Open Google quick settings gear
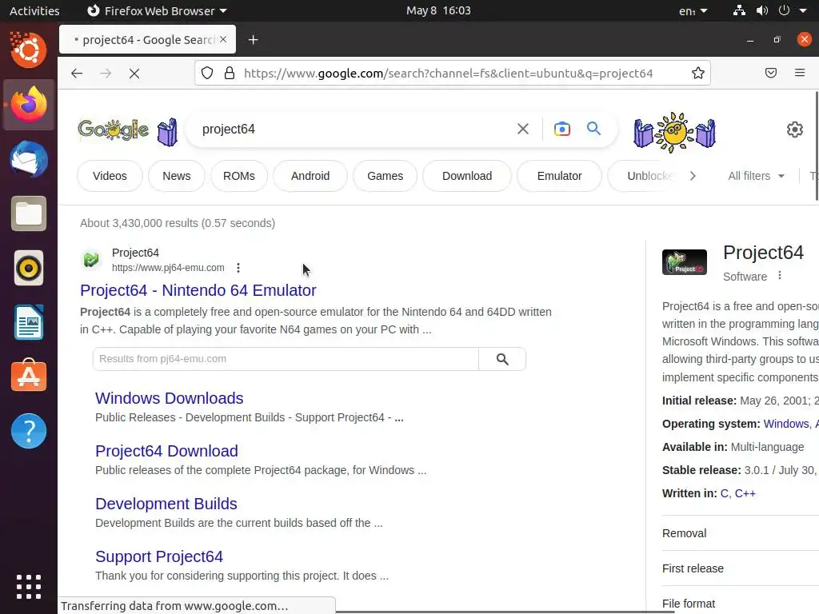Screen dimensions: 819x614 (794, 130)
